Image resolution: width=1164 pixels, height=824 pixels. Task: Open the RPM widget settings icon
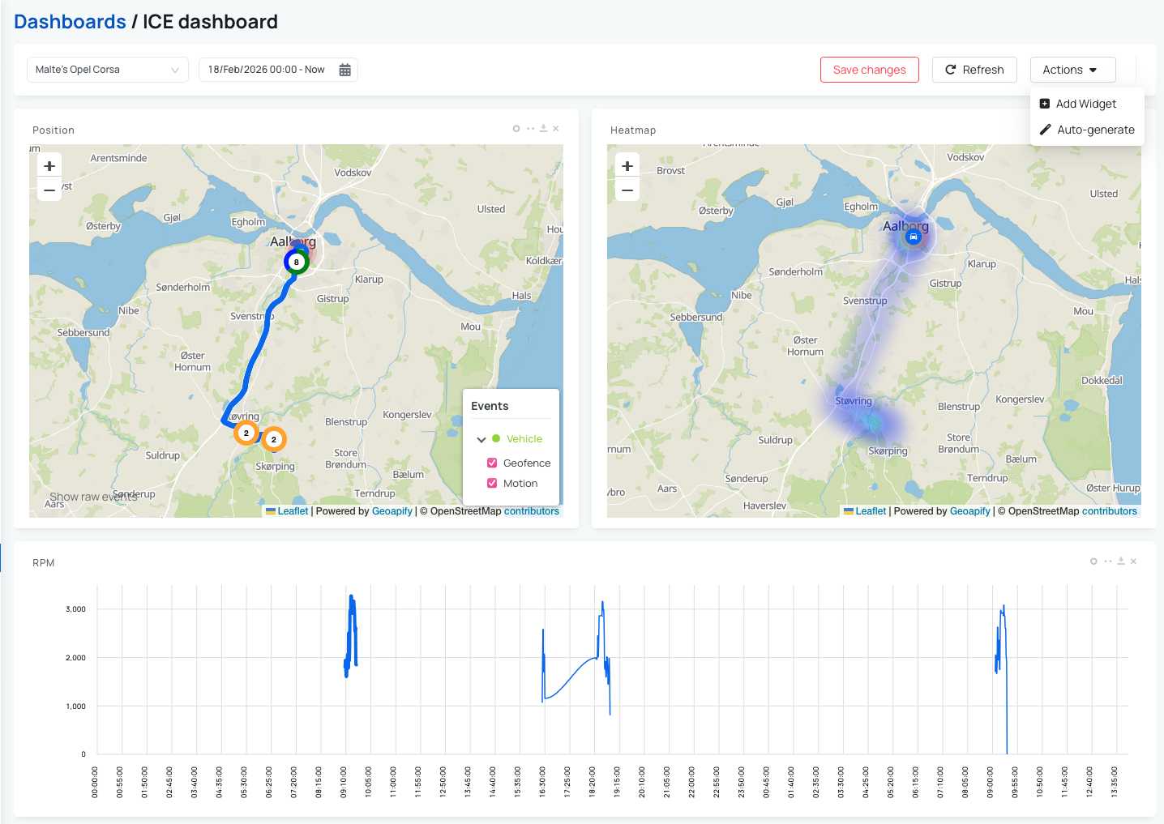pyautogui.click(x=1093, y=561)
